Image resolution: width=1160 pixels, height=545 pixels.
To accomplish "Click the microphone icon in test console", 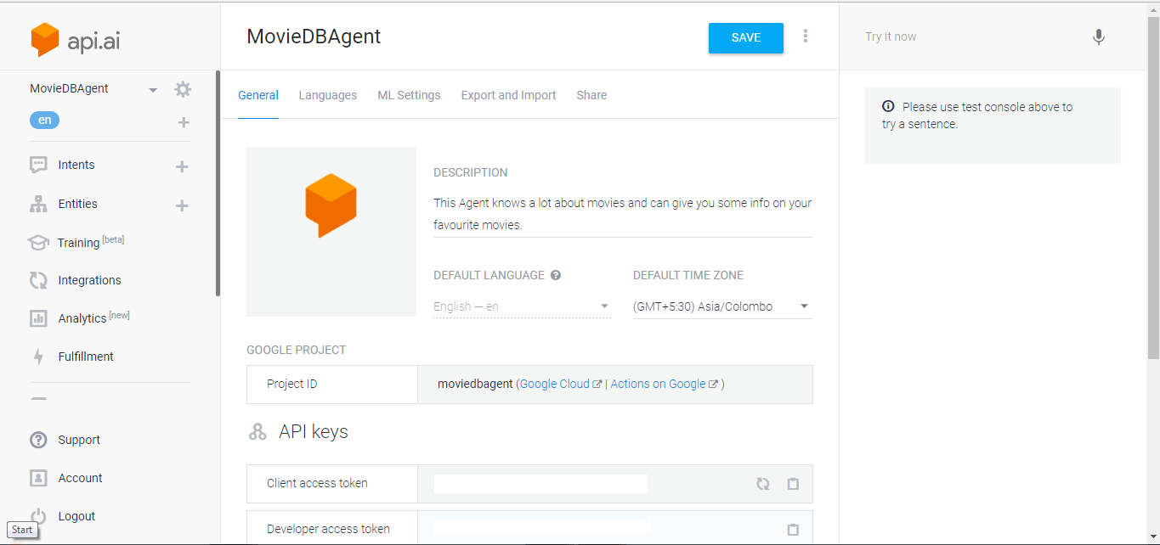I will point(1099,37).
